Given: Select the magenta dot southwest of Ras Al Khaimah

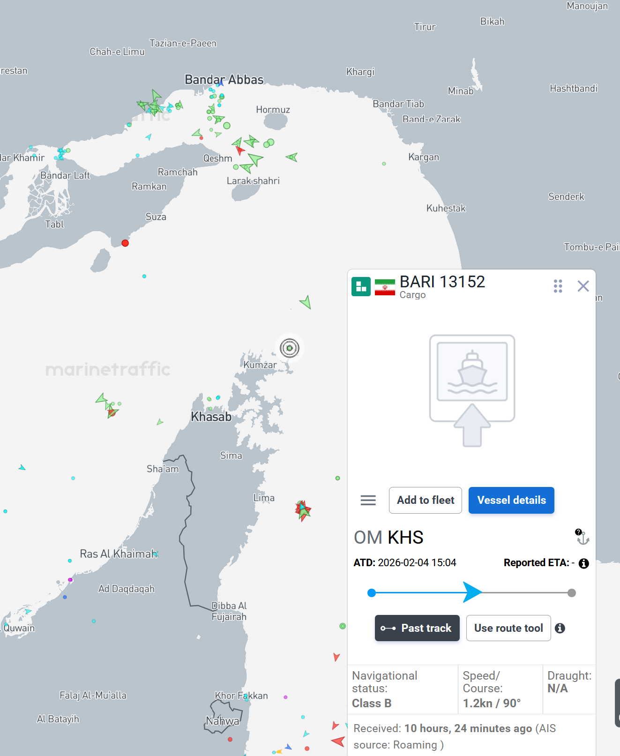Looking at the screenshot, I should 70,580.
